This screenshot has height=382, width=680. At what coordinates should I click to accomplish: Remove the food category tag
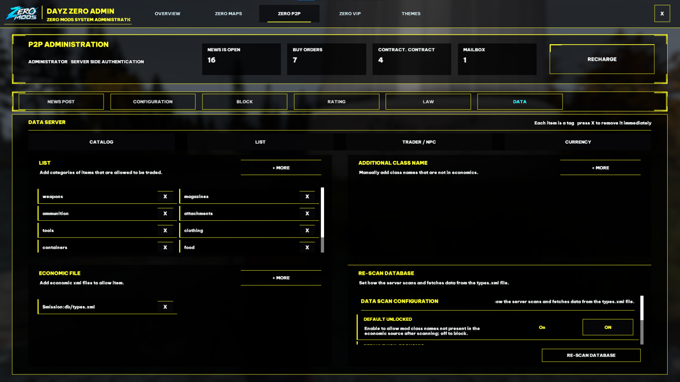(x=307, y=248)
